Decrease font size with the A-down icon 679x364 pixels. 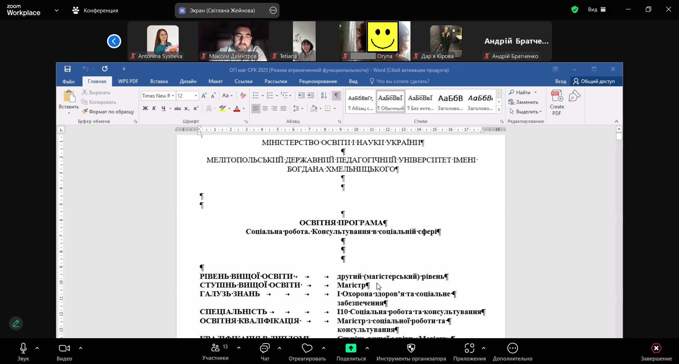[x=213, y=96]
